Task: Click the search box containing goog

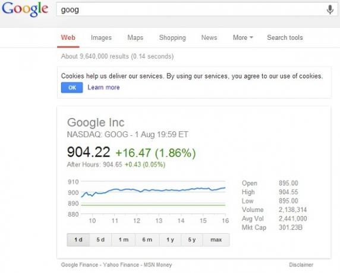Action: (x=197, y=9)
